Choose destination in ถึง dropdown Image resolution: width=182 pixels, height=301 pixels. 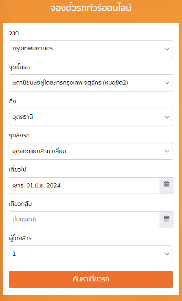tap(91, 117)
